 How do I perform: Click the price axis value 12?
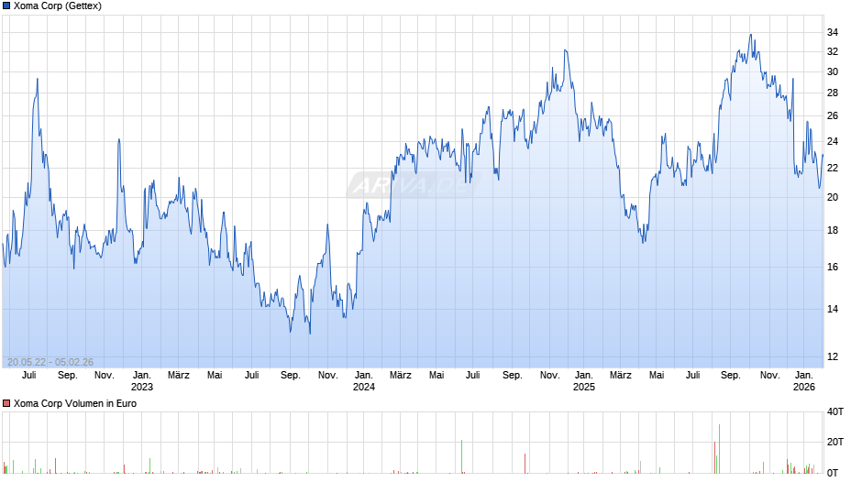[833, 356]
